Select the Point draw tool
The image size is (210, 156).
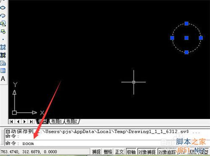(3, 40)
